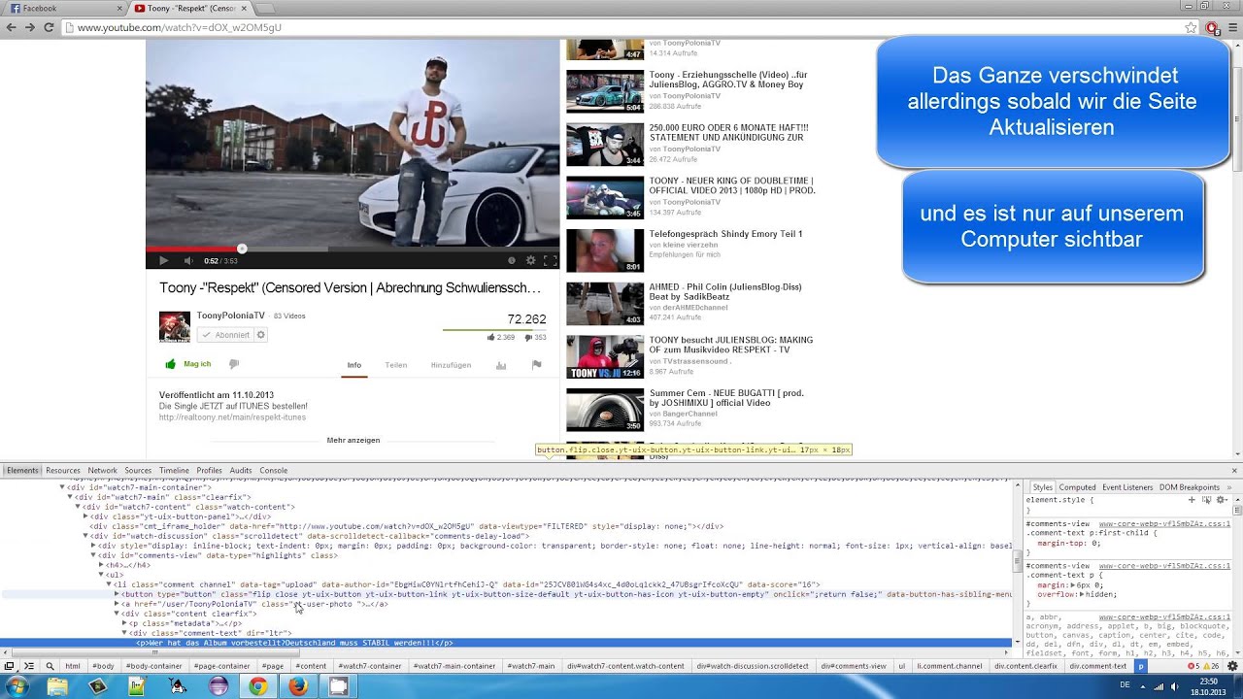Expand the yt-uix-button-panel div node

(x=85, y=516)
